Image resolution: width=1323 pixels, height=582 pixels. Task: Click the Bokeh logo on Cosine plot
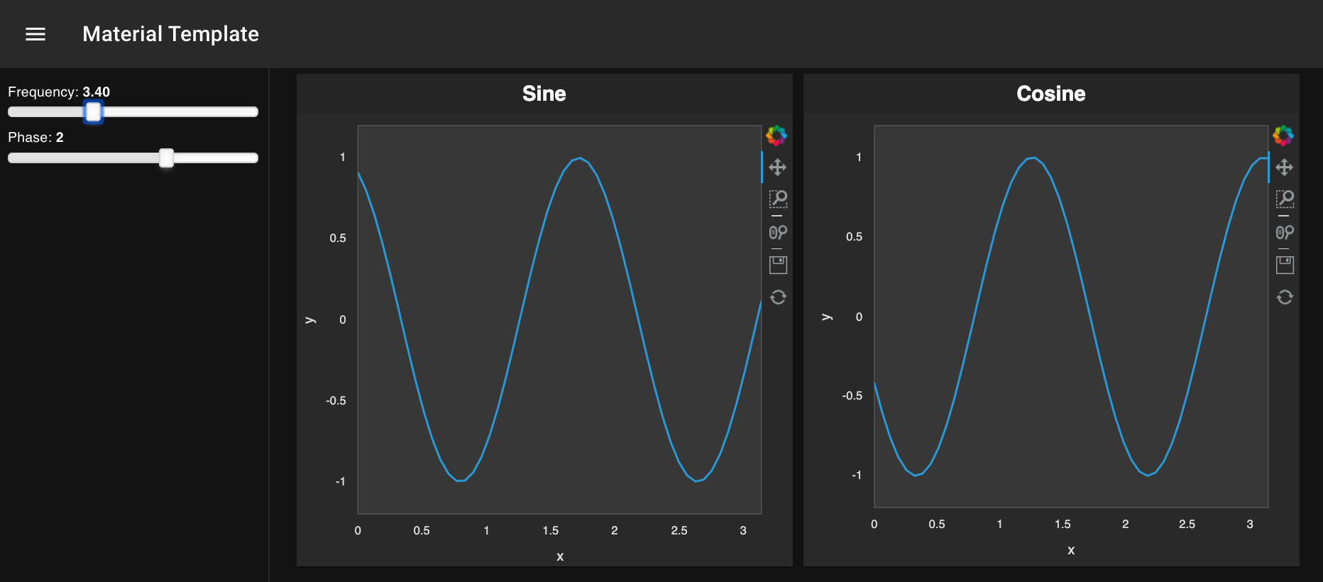click(1283, 136)
